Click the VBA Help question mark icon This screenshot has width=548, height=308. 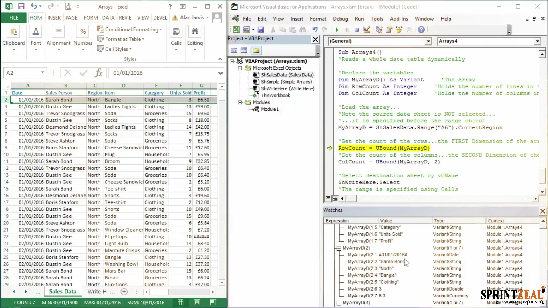(x=421, y=29)
